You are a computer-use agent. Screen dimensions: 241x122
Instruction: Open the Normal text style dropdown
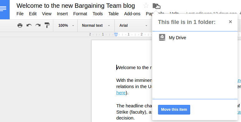pos(96,26)
